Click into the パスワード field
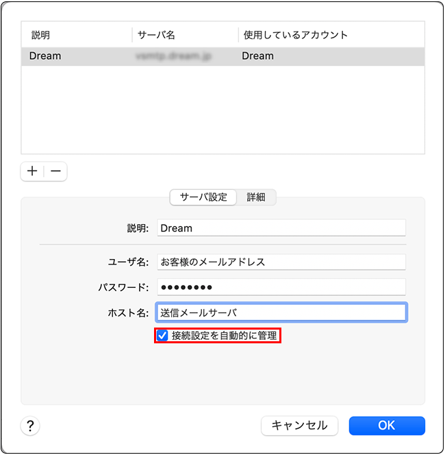 pos(281,286)
